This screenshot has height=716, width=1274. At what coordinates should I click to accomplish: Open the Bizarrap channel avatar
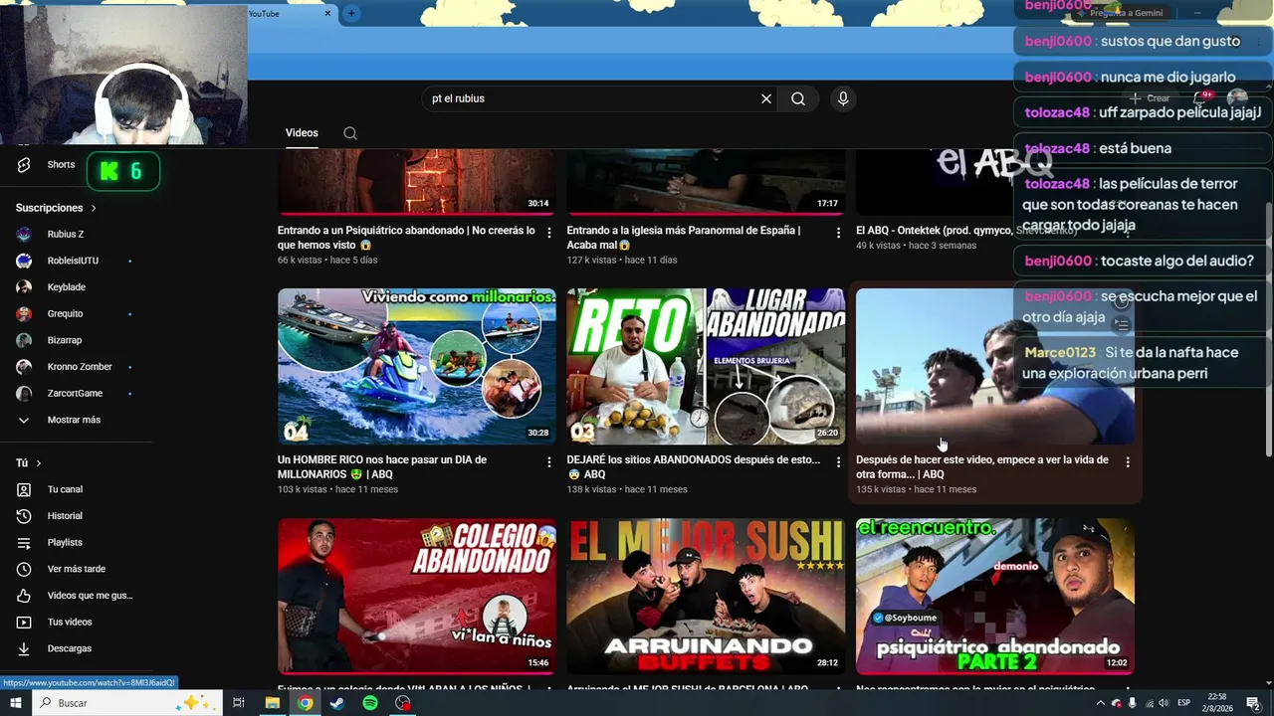[x=24, y=340]
